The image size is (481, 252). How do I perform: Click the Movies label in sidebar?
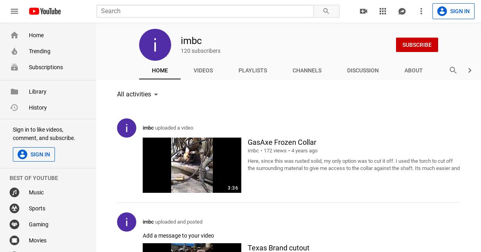38,240
